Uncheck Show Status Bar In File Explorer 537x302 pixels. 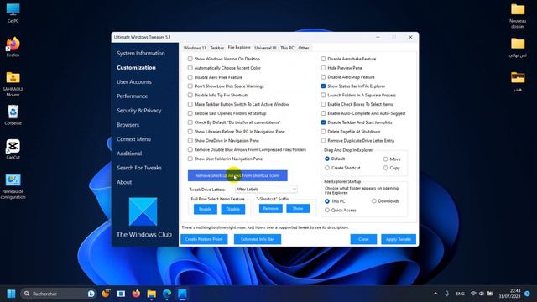pyautogui.click(x=323, y=86)
